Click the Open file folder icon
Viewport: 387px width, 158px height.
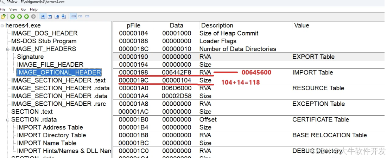click(3, 17)
